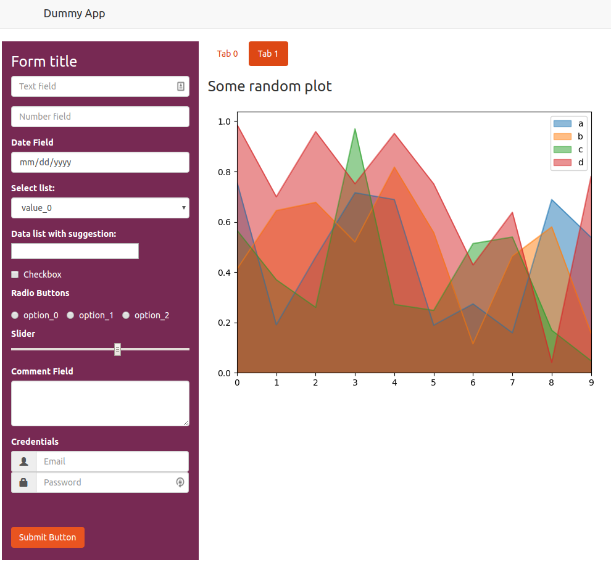Click the Data list with suggestion input

pyautogui.click(x=75, y=251)
